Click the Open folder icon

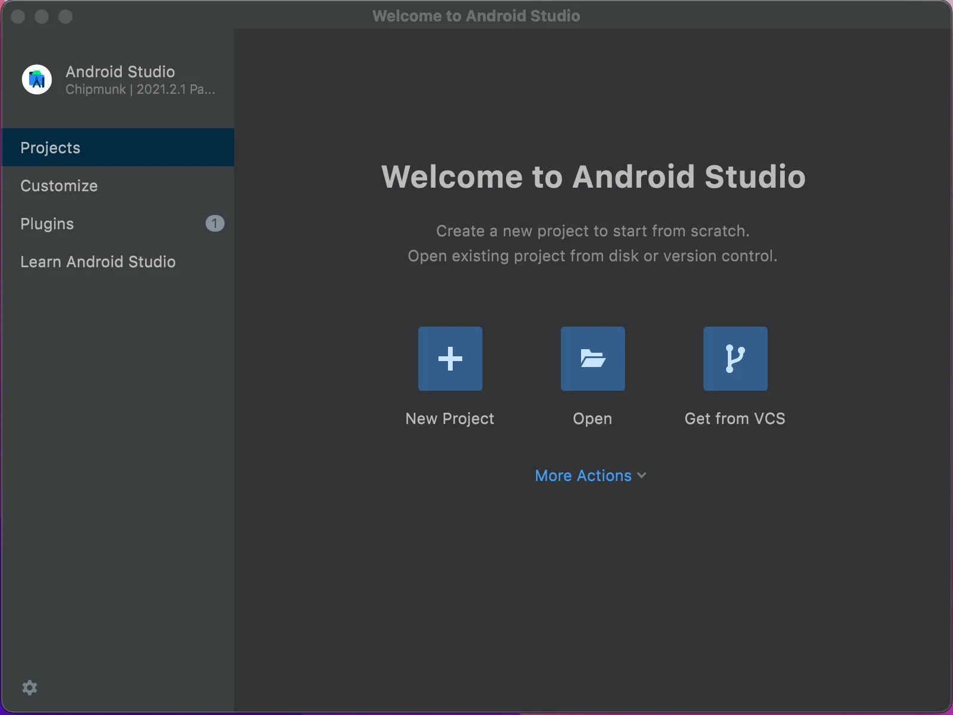[x=592, y=359]
